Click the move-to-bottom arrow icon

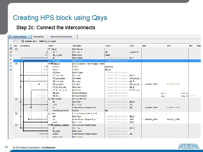coord(11,70)
